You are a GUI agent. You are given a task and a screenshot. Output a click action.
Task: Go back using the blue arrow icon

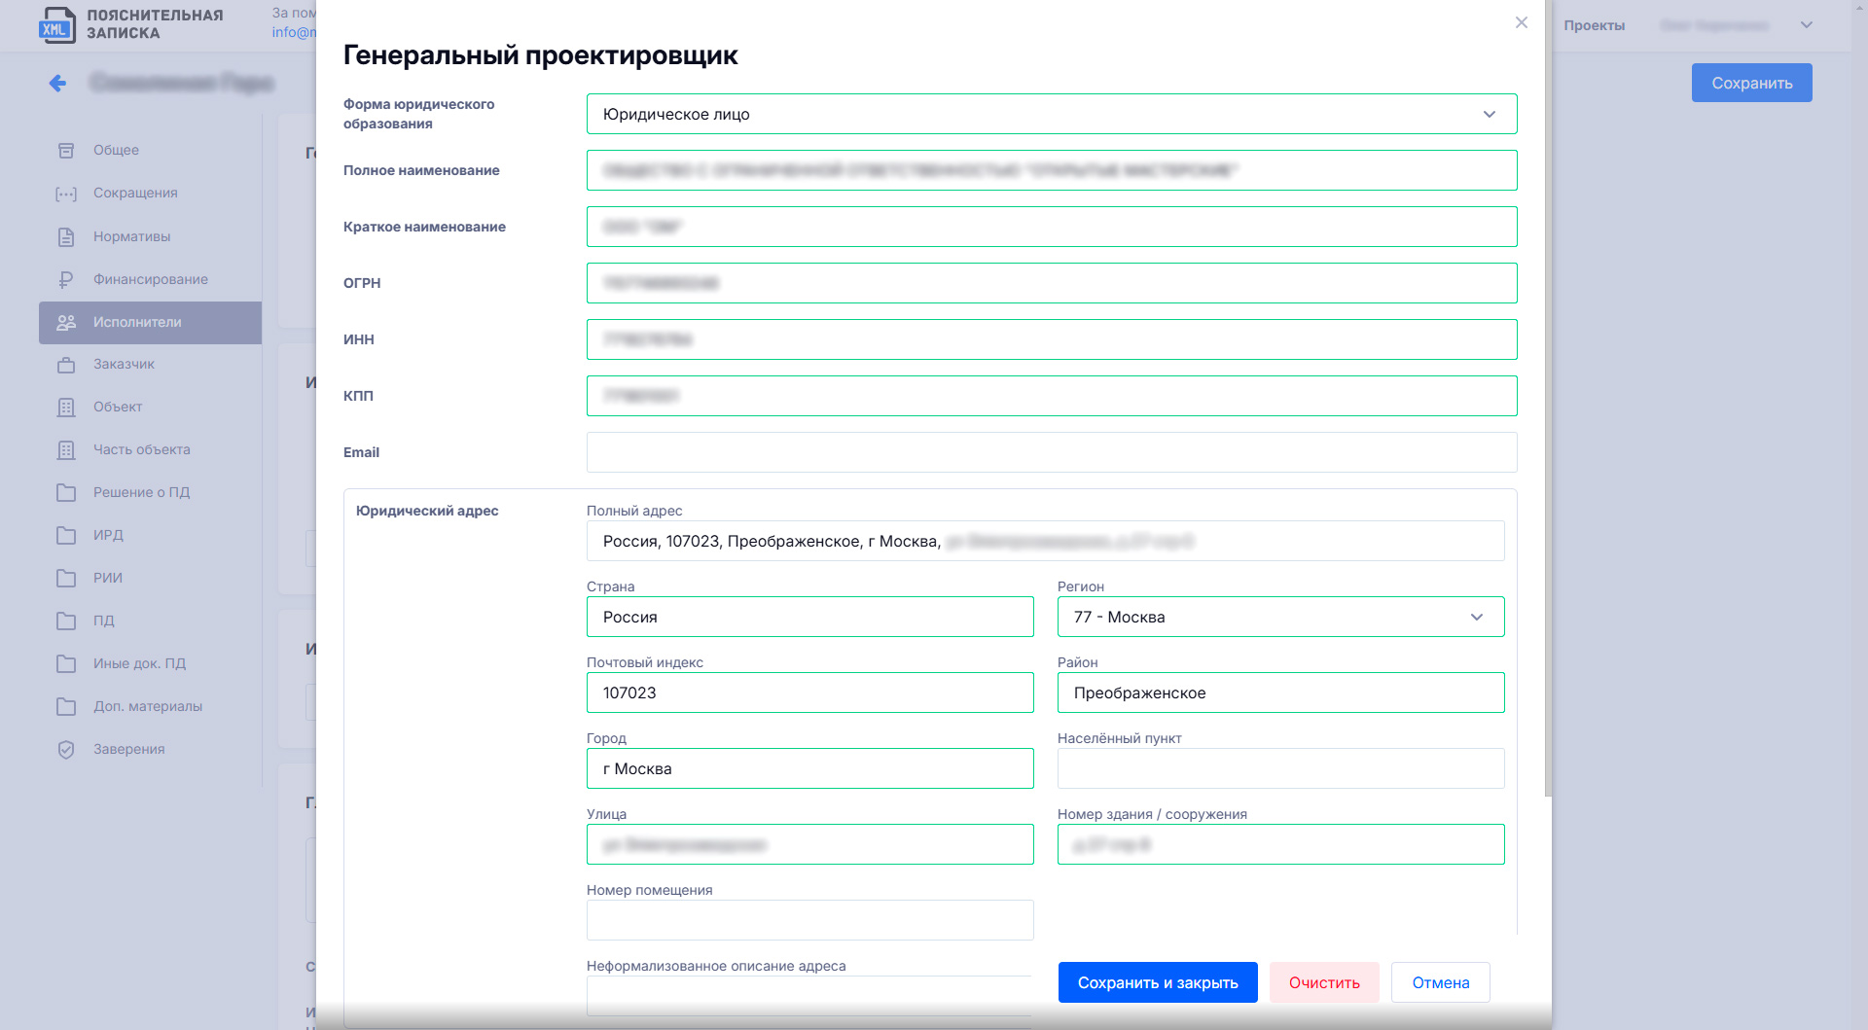57,84
